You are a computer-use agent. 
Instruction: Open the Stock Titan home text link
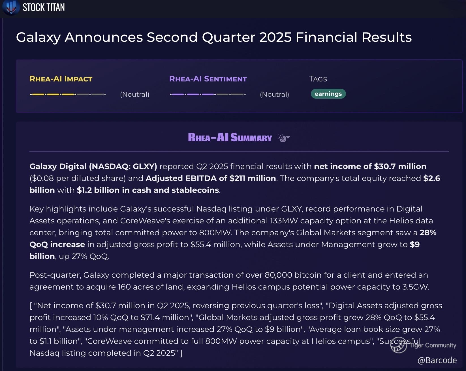[x=44, y=7]
